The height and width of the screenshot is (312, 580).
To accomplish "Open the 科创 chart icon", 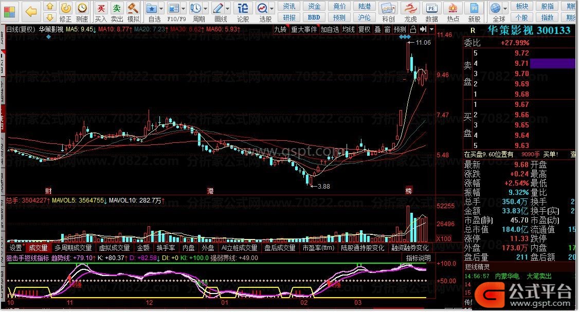I will coord(388,8).
